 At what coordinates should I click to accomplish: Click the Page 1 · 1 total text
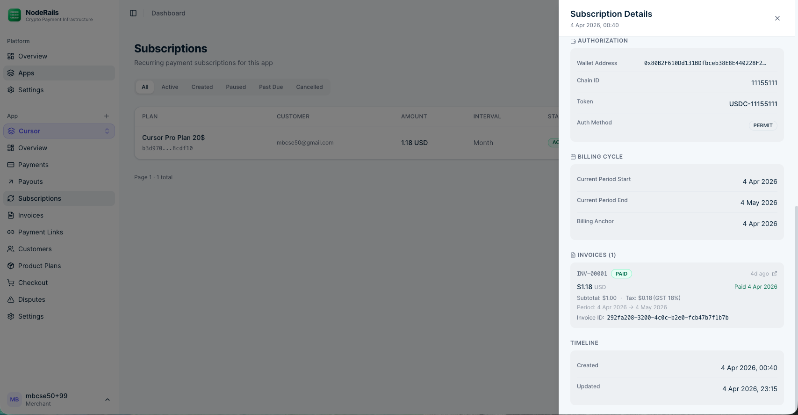pyautogui.click(x=153, y=177)
